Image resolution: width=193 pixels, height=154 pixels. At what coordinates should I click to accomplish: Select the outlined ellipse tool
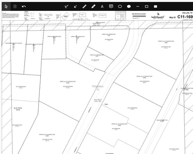120,6
